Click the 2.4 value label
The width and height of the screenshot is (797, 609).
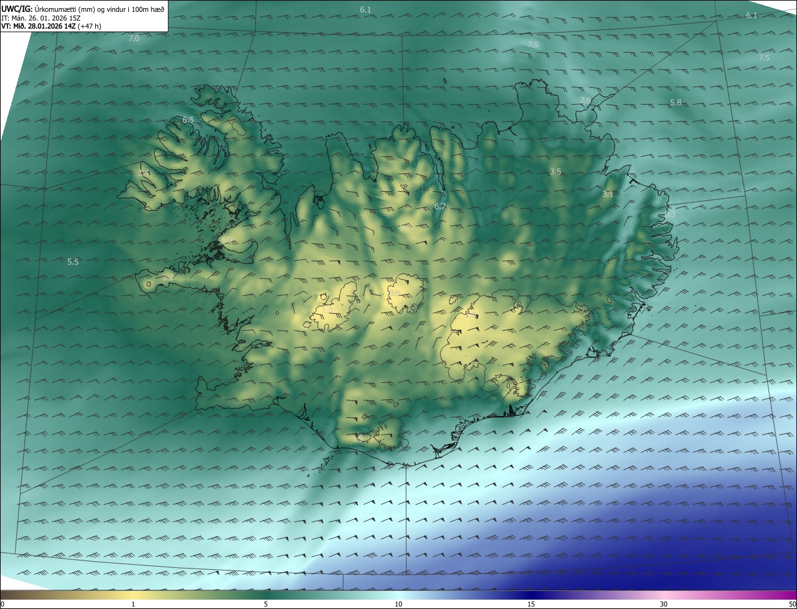coord(144,172)
